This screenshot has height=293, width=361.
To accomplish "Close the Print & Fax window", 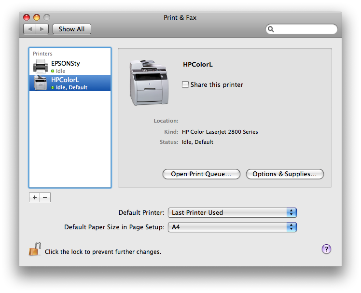I will click(27, 17).
